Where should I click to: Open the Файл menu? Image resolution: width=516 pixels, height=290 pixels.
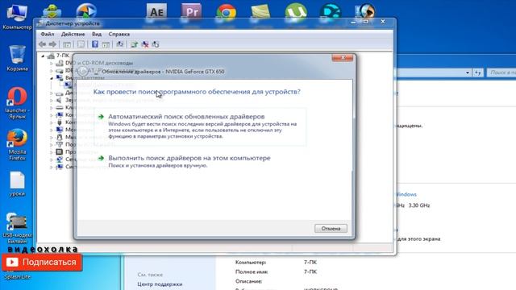pyautogui.click(x=48, y=34)
